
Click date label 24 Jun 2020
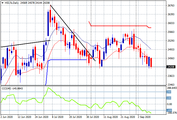[x=42, y=117]
